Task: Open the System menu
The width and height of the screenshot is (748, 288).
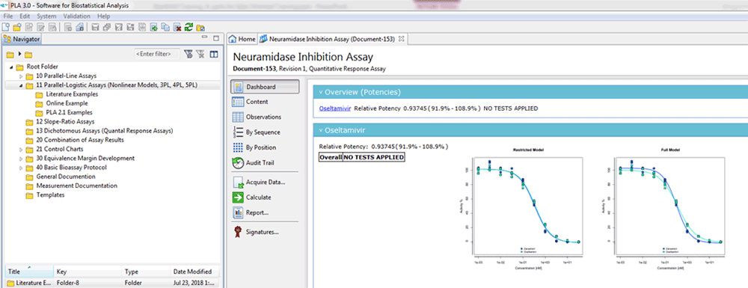Action: [x=46, y=16]
